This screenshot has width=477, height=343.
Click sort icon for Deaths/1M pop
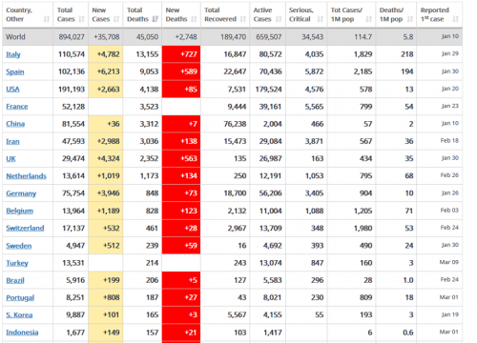410,19
